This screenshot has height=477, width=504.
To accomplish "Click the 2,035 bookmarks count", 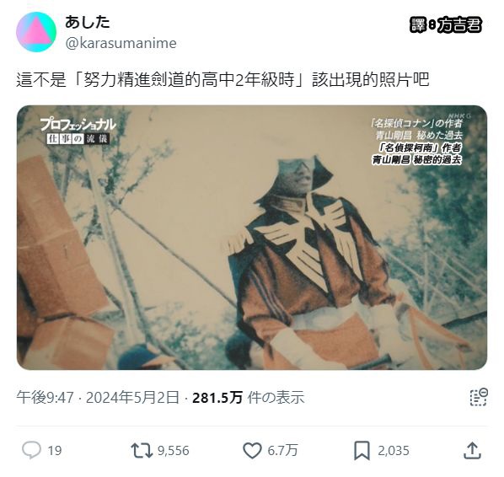I will tap(394, 451).
